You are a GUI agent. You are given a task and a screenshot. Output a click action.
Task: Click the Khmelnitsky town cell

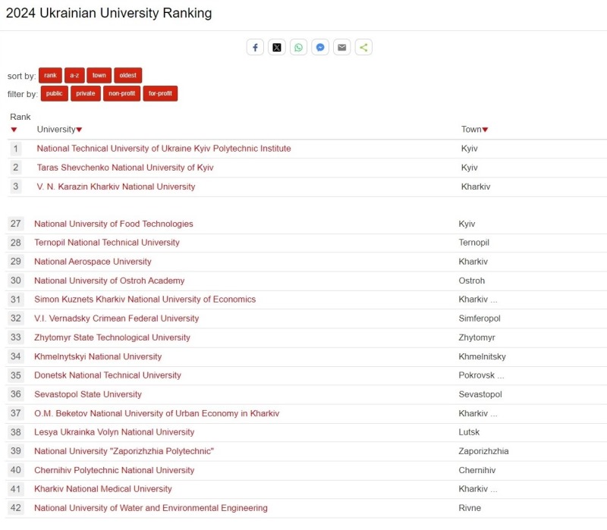click(x=482, y=356)
